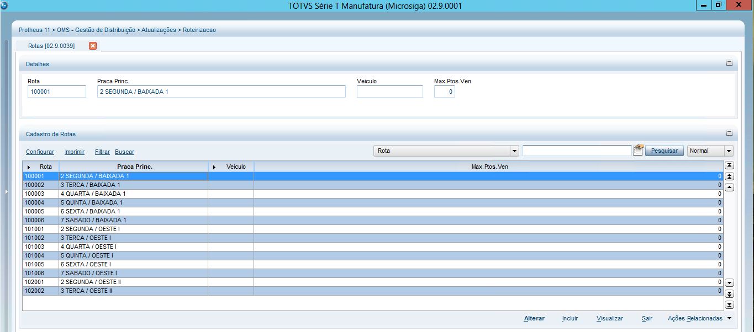
Task: Click the Imprimir link
Action: (x=75, y=152)
